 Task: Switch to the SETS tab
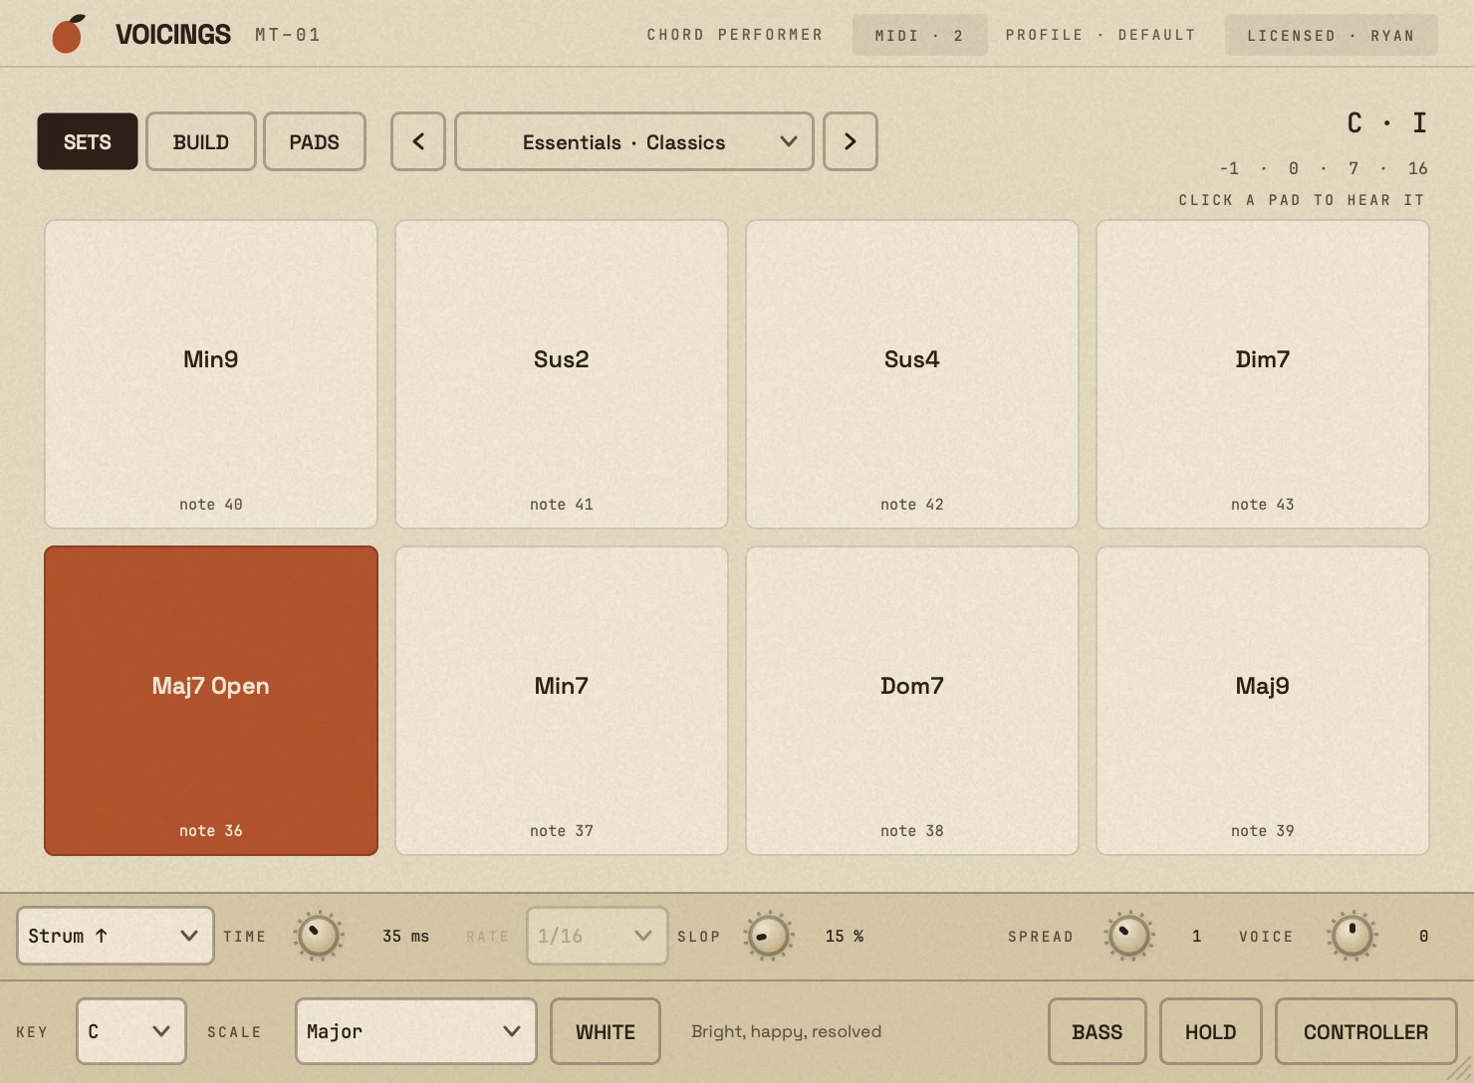(88, 141)
